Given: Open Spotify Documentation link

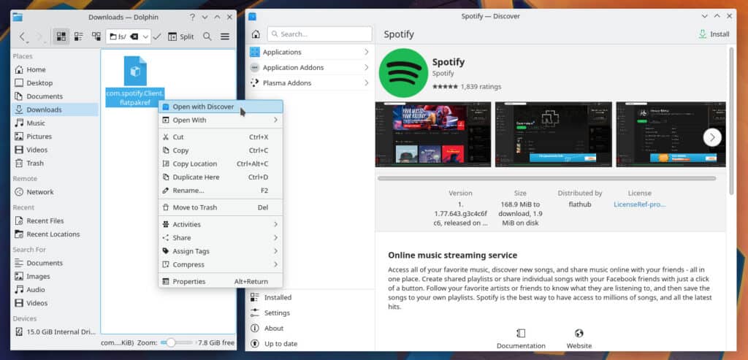Looking at the screenshot, I should 520,339.
